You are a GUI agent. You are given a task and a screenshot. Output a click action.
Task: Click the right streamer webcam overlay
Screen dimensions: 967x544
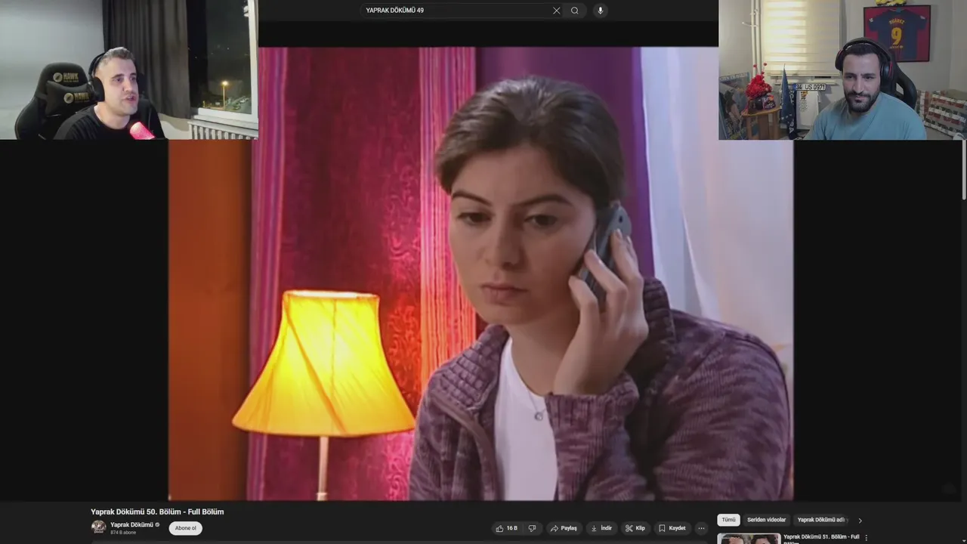[842, 70]
